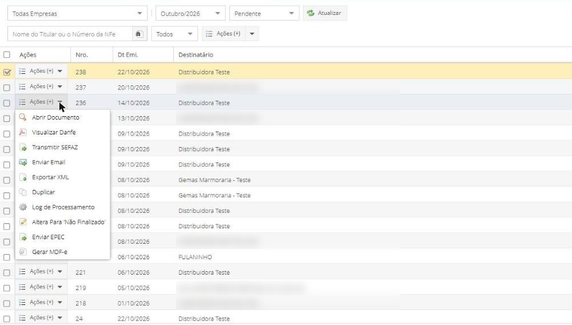Click the date cell 14/10/2026 of invoice 236
The image size is (572, 325).
pyautogui.click(x=133, y=103)
